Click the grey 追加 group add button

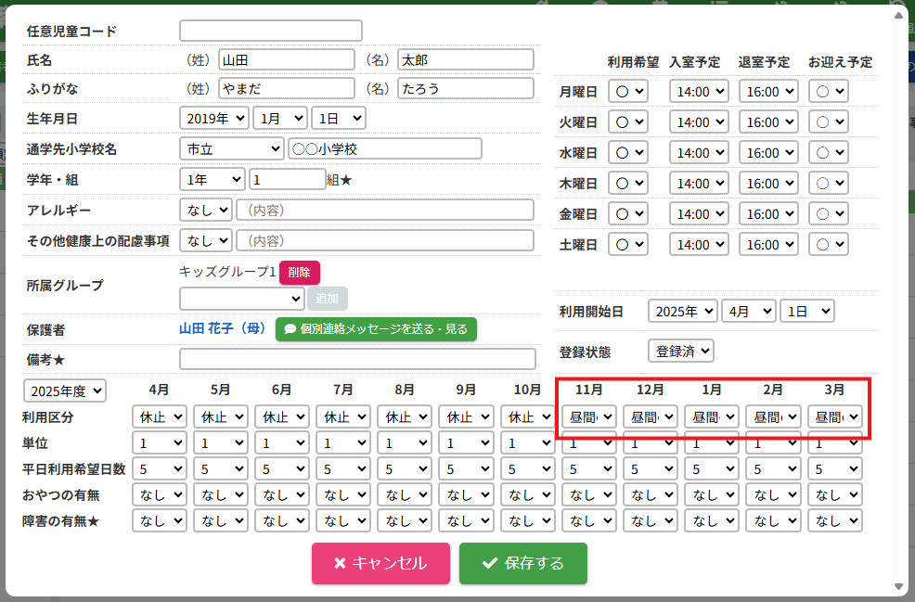tap(328, 299)
